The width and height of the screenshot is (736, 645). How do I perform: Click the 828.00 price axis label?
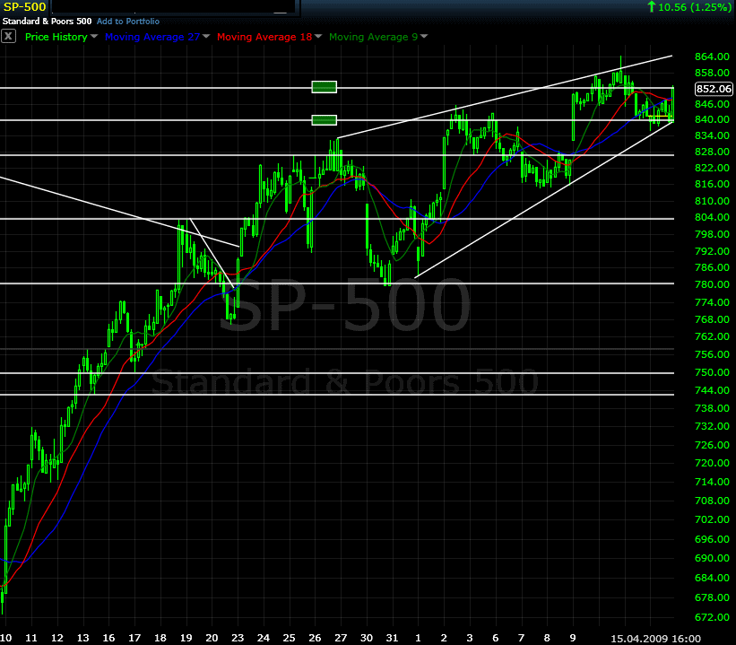[x=712, y=152]
